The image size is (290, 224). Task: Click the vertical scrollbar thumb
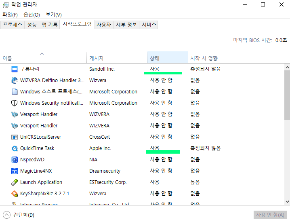tap(287, 95)
